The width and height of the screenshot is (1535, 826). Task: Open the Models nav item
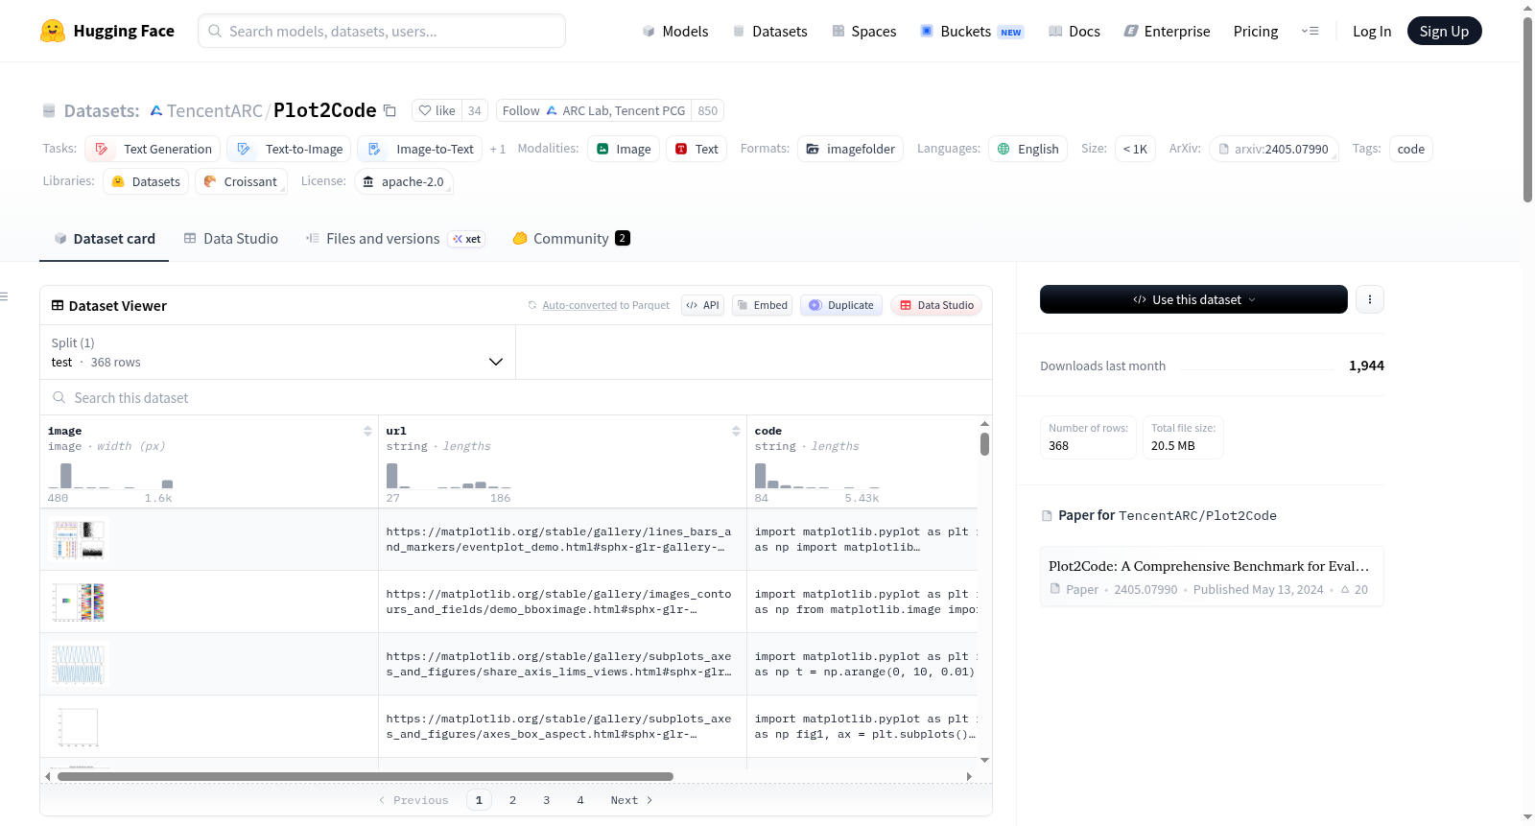(675, 31)
